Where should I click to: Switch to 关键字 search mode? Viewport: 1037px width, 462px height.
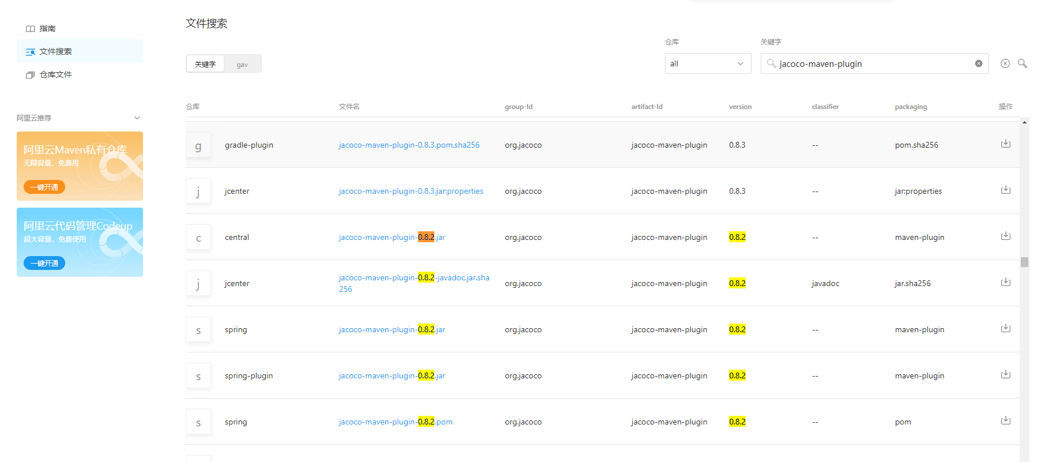(205, 64)
